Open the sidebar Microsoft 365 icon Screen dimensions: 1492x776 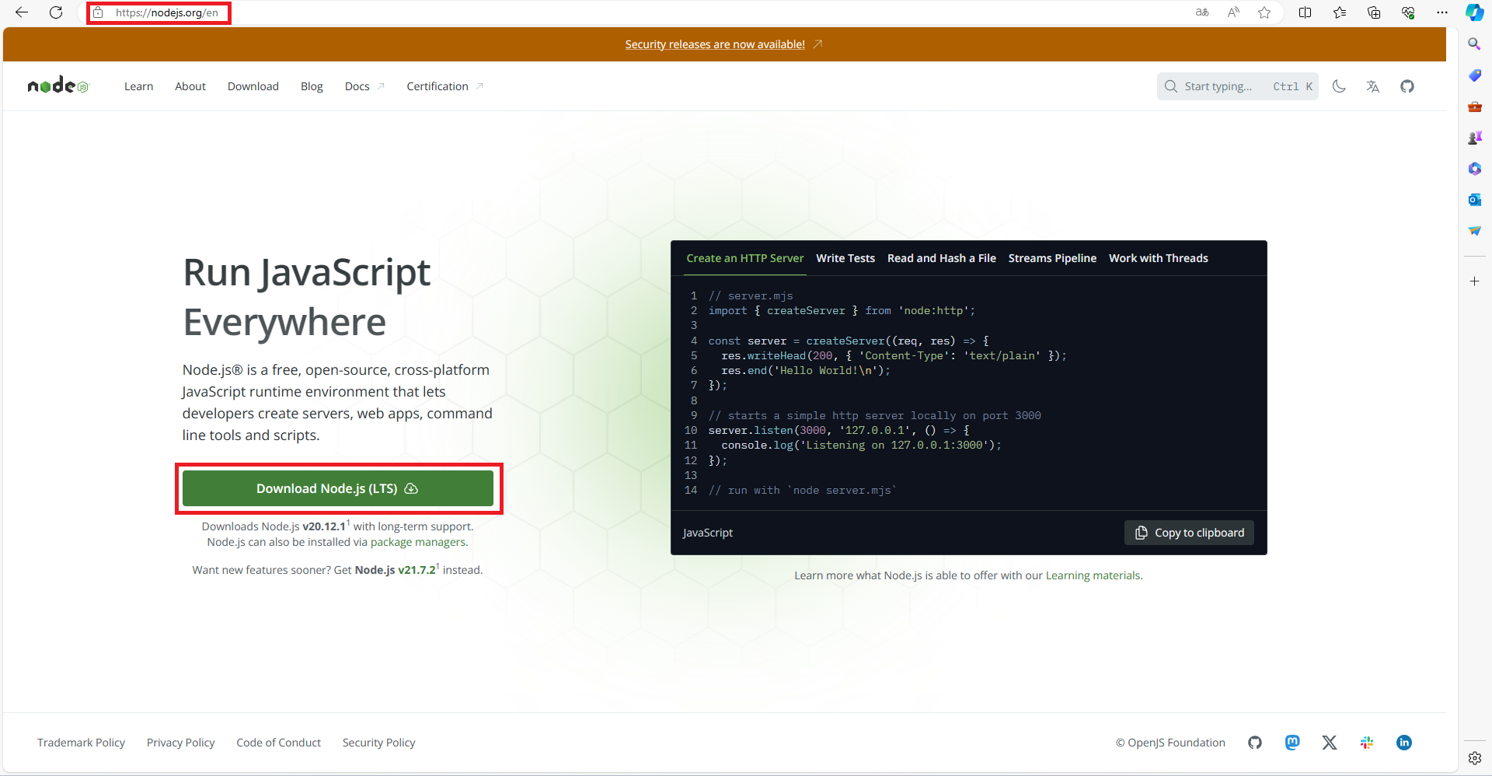(1474, 169)
